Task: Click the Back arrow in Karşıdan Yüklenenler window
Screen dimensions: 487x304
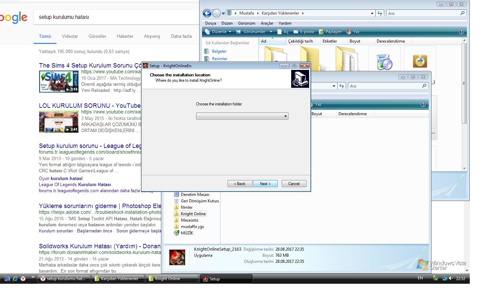Action: tap(207, 13)
